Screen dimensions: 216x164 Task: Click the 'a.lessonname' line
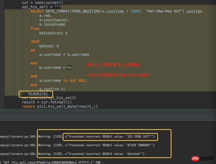(52, 24)
